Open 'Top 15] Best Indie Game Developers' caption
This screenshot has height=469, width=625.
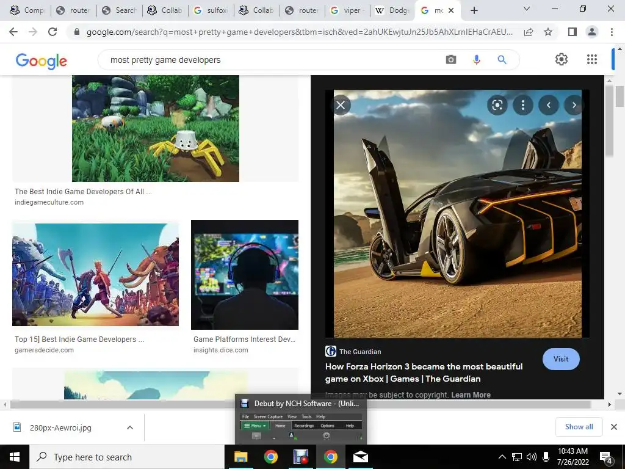tap(80, 340)
